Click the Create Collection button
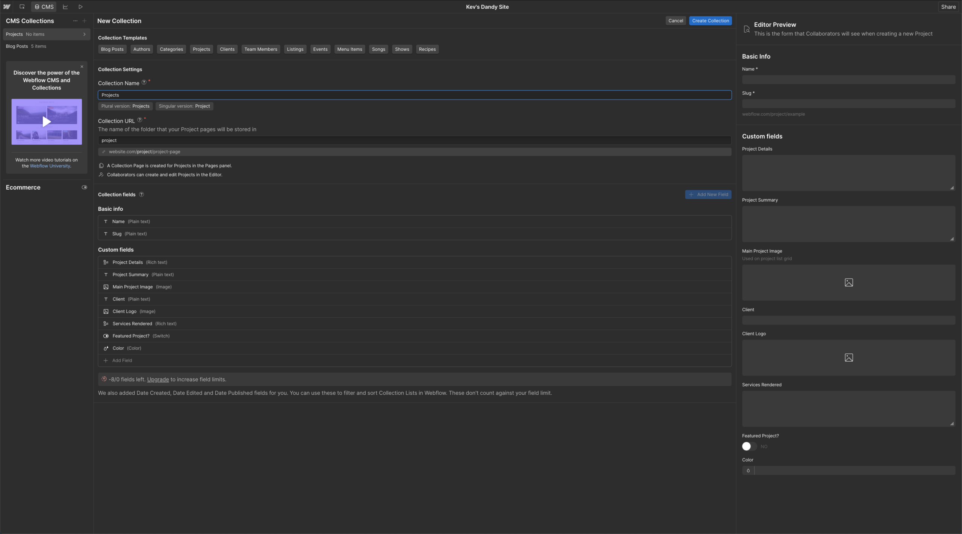 tap(710, 21)
